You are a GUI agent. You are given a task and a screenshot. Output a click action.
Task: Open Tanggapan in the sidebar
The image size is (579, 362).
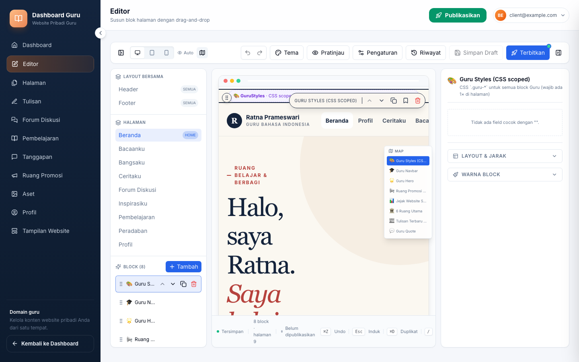tap(50, 157)
